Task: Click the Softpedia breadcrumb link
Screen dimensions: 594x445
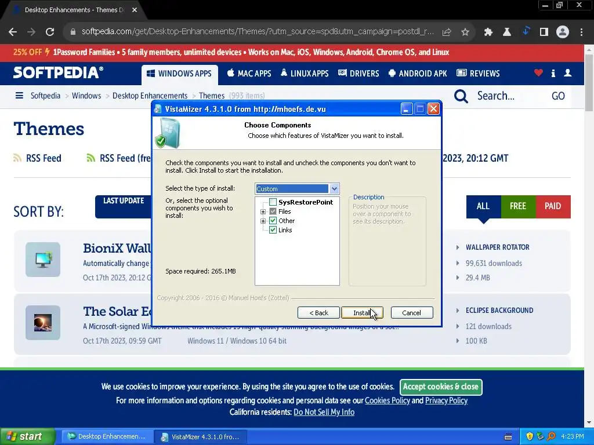Action: click(x=45, y=96)
